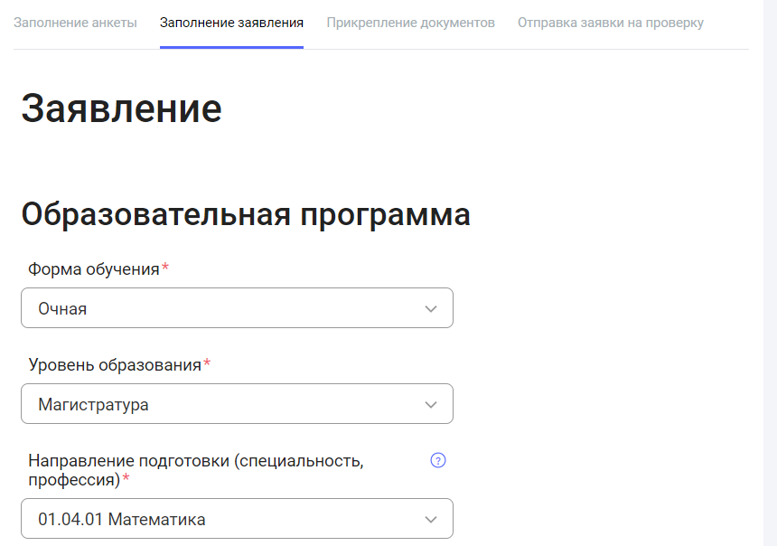Click red asterisk after the word профессия
The image size is (777, 546).
coord(126,479)
